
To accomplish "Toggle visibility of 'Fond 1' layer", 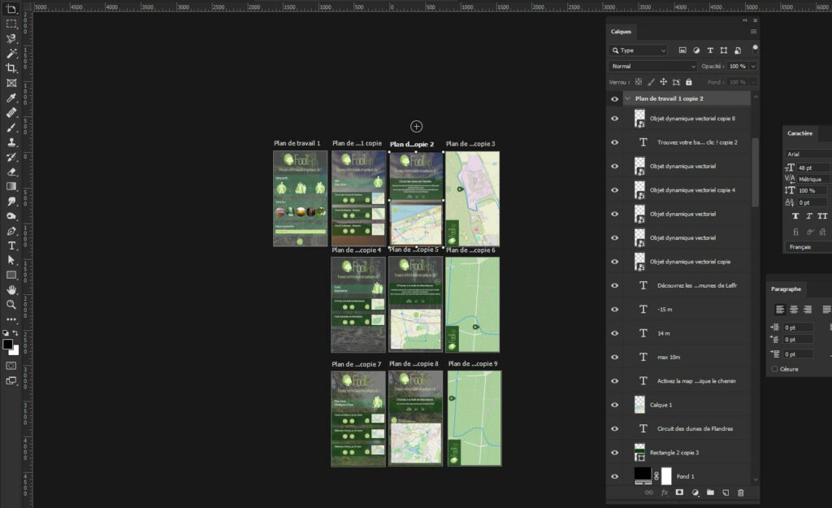I will (614, 476).
